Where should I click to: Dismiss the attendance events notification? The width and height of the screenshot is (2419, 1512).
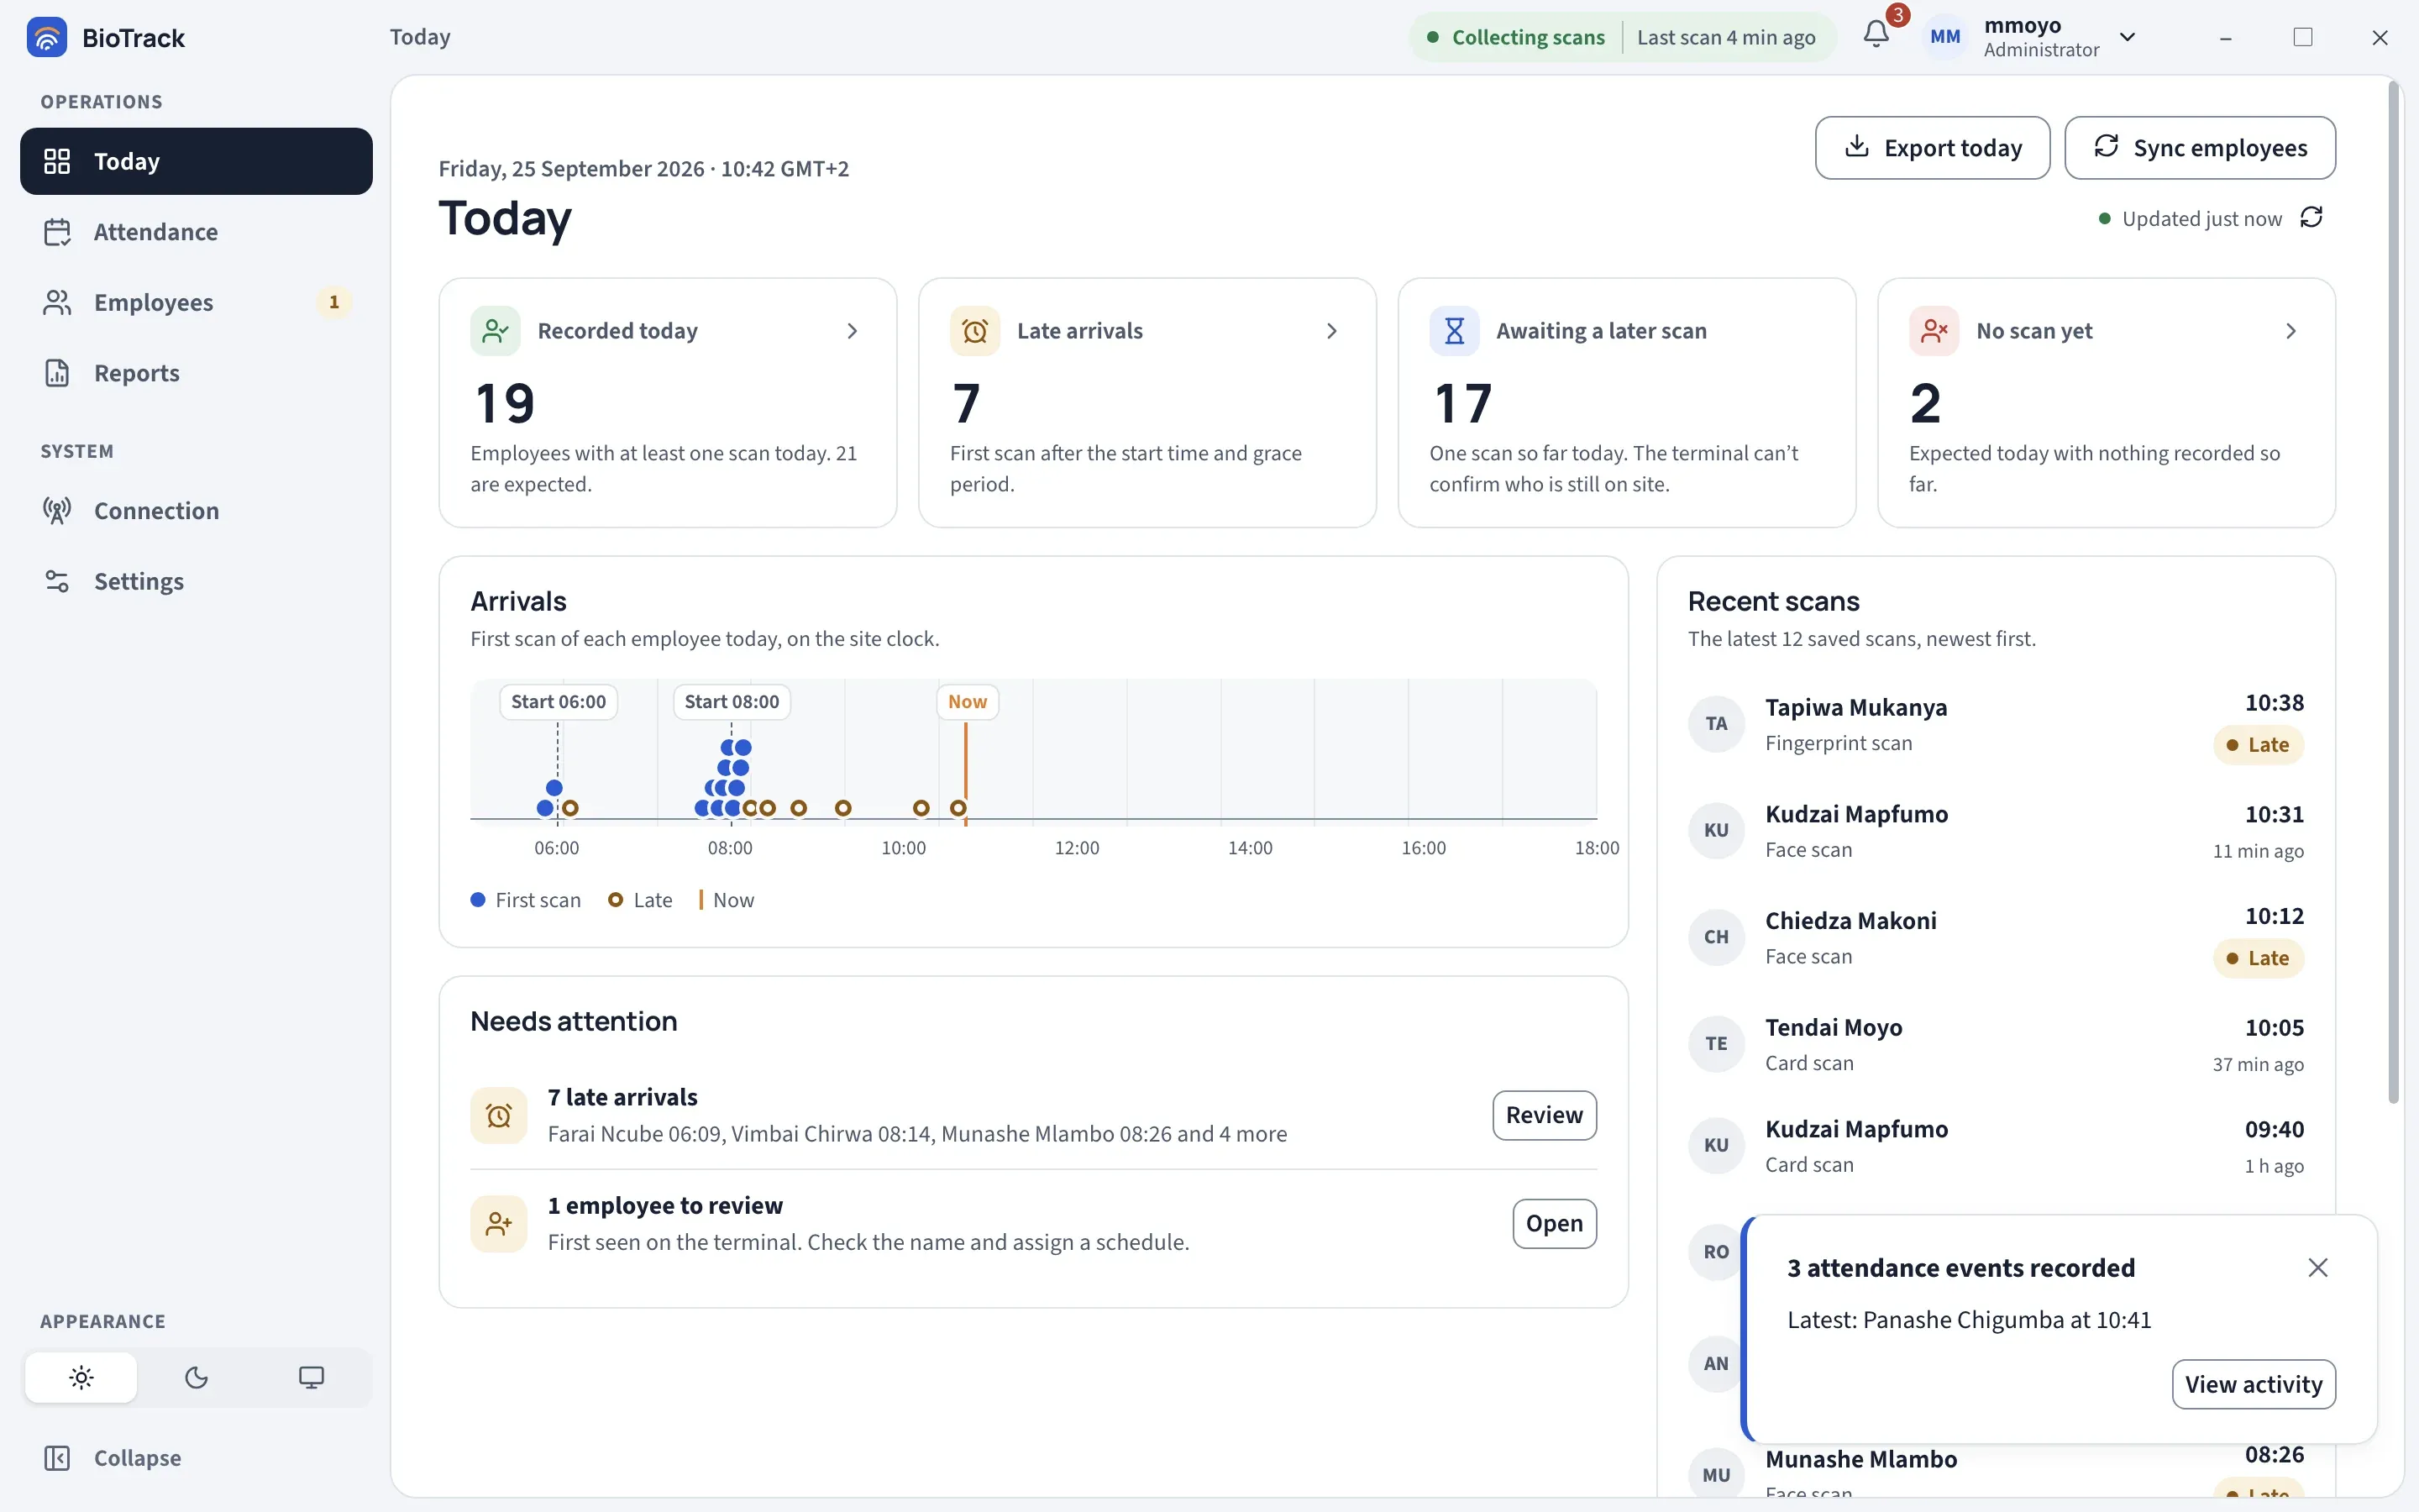point(2317,1268)
